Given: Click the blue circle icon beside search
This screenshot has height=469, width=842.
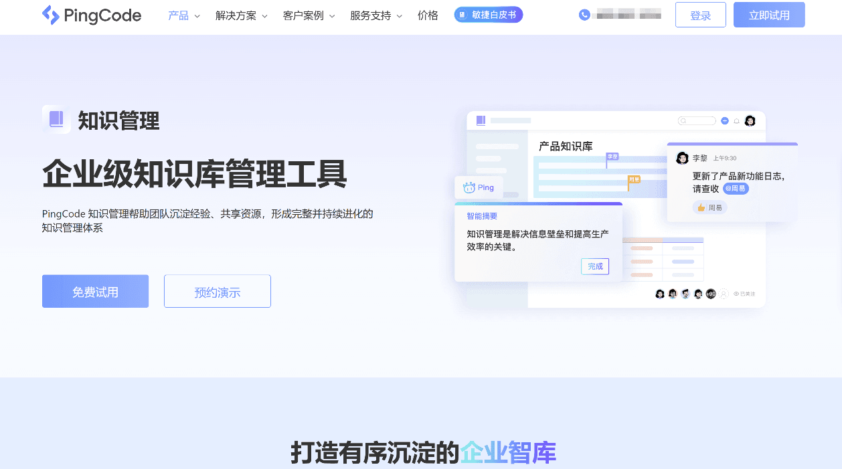Looking at the screenshot, I should (724, 121).
